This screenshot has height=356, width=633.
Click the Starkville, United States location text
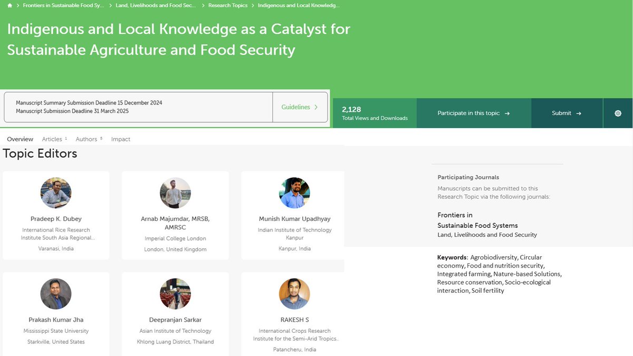(56, 342)
